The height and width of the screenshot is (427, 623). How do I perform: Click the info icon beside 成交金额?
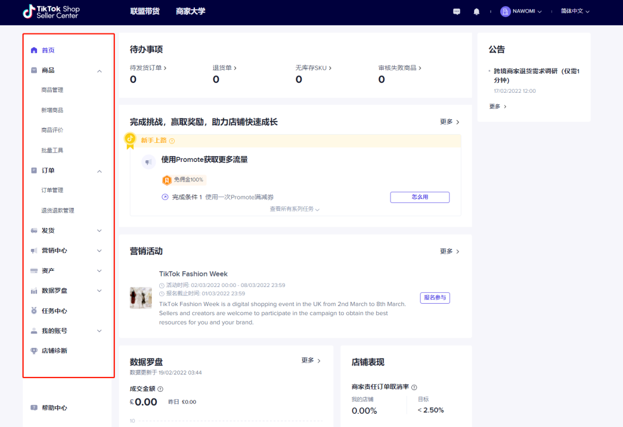click(160, 389)
